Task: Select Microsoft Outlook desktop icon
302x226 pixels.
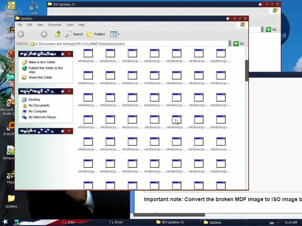Action: click(11, 10)
